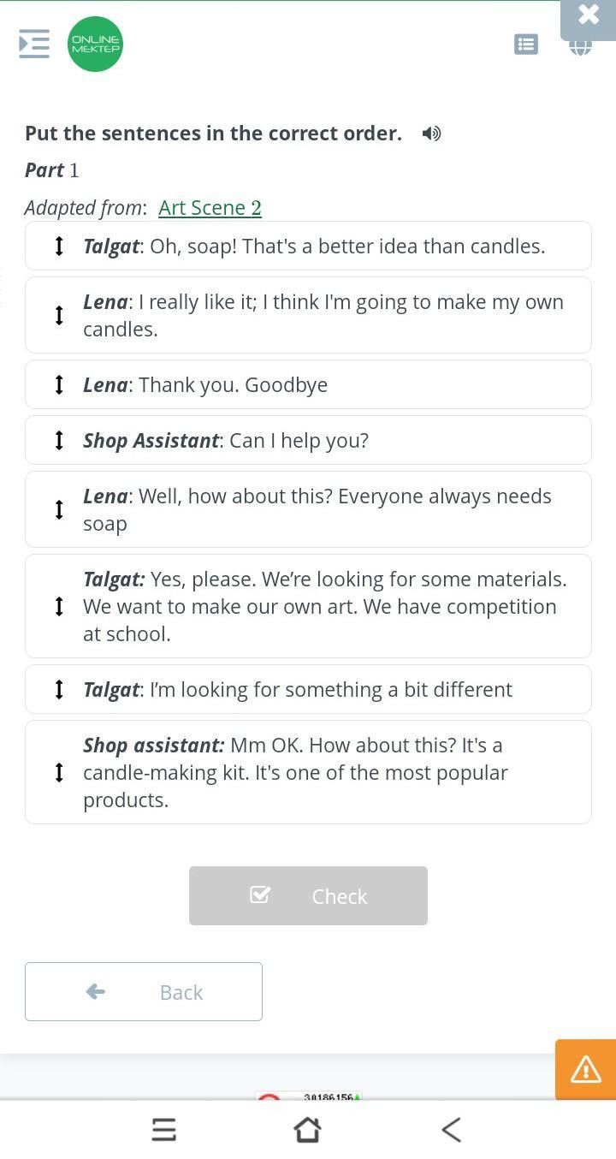The image size is (616, 1159).
Task: Grab reorder handle for "Oh, soap!" sentence
Action: tap(59, 247)
